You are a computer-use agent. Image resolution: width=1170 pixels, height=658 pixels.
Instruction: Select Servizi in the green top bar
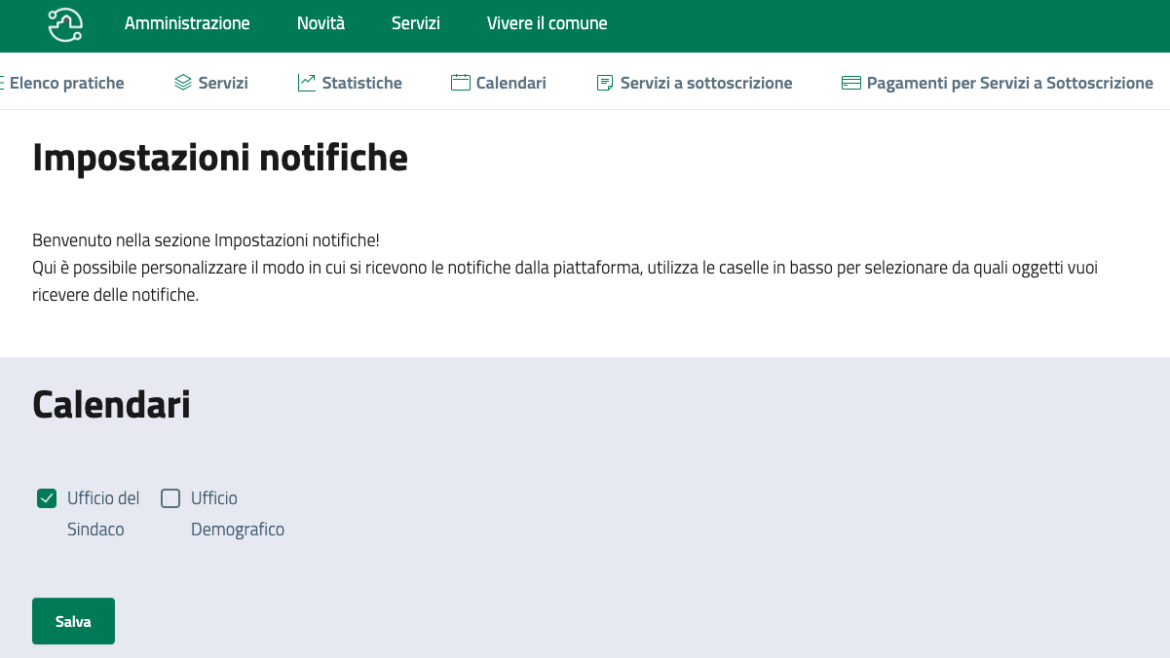[415, 23]
